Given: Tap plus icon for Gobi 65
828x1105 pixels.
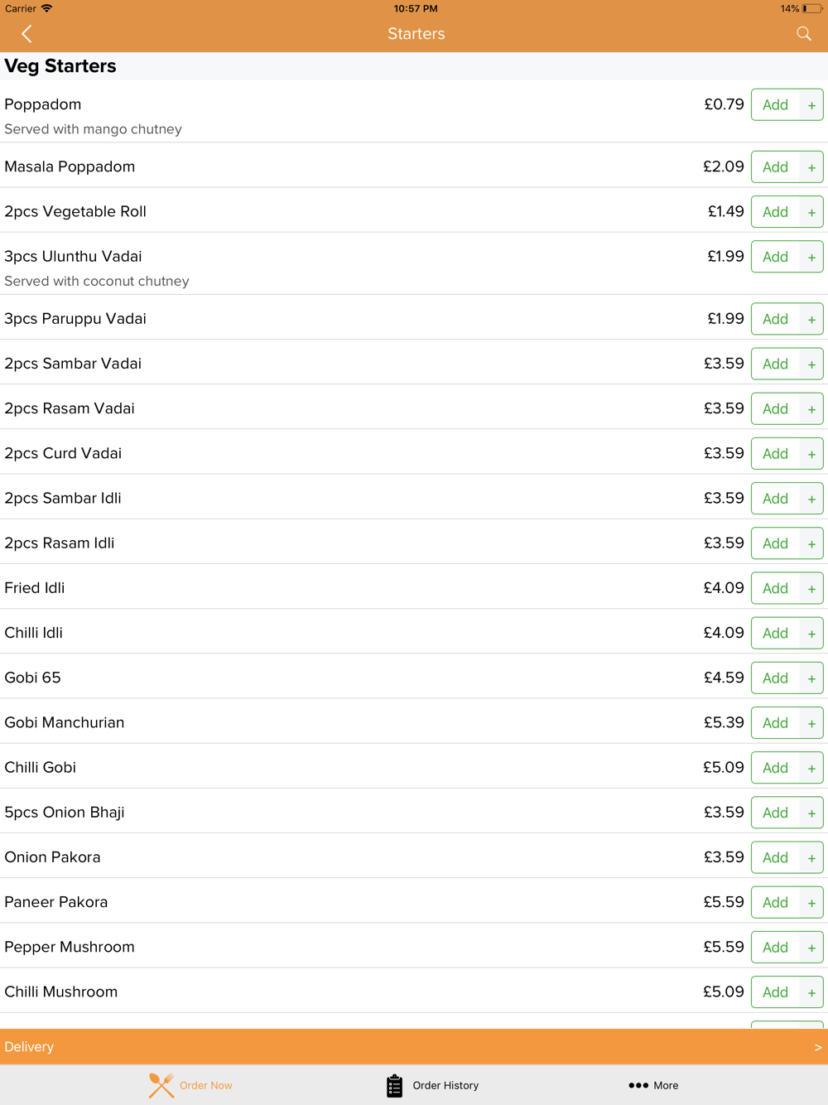Looking at the screenshot, I should 811,678.
